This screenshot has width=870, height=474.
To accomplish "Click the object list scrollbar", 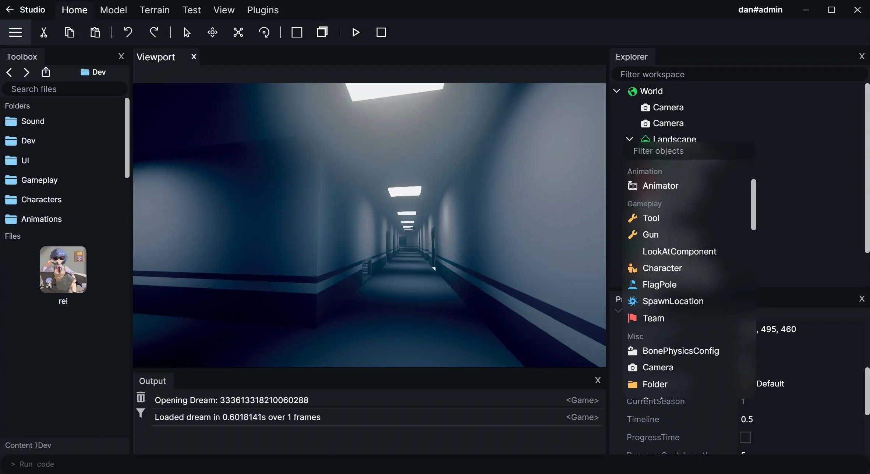I will point(753,204).
